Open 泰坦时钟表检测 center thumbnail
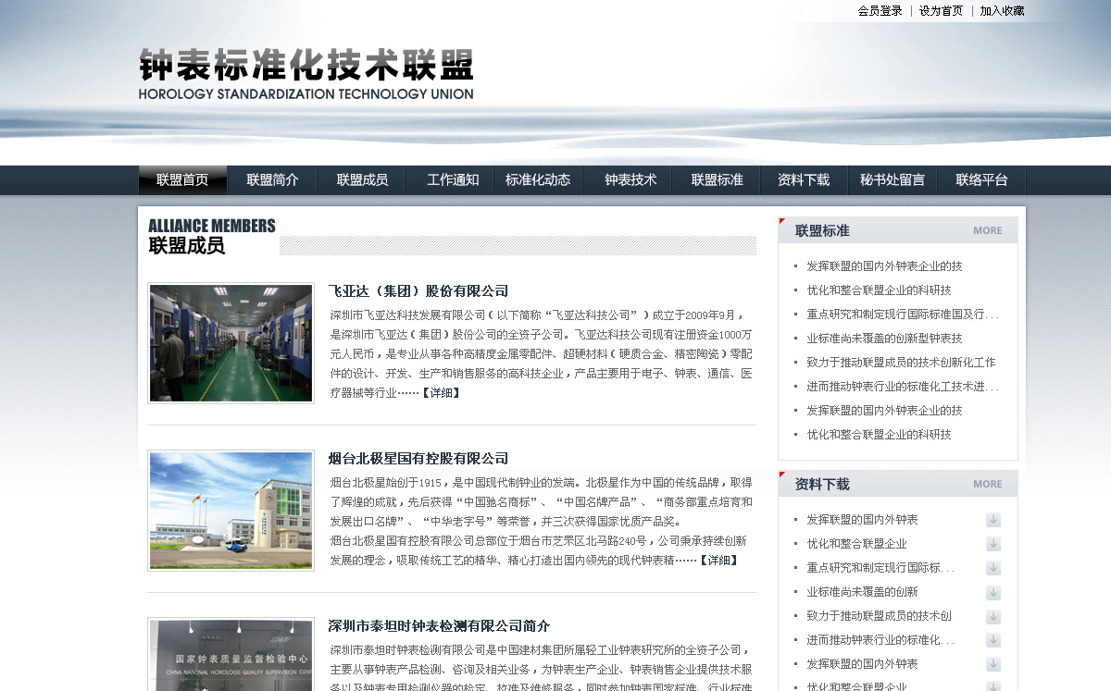 click(x=231, y=654)
